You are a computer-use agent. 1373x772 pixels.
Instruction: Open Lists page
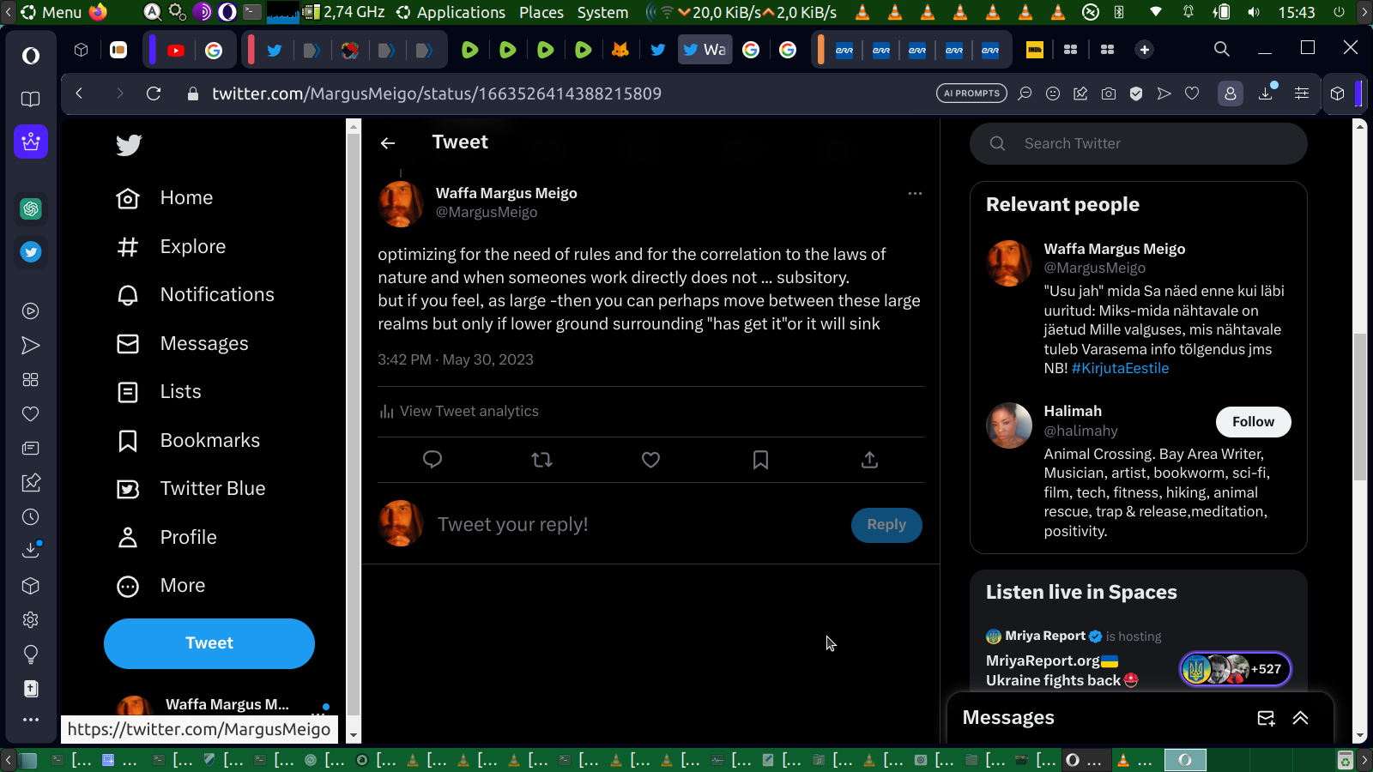pyautogui.click(x=159, y=392)
